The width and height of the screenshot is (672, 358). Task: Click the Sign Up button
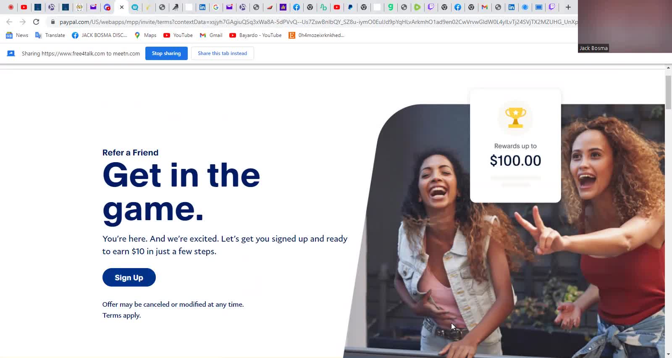[129, 277]
